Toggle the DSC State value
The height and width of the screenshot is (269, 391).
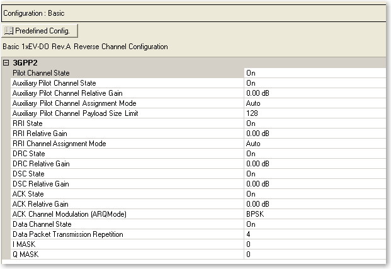coord(314,174)
